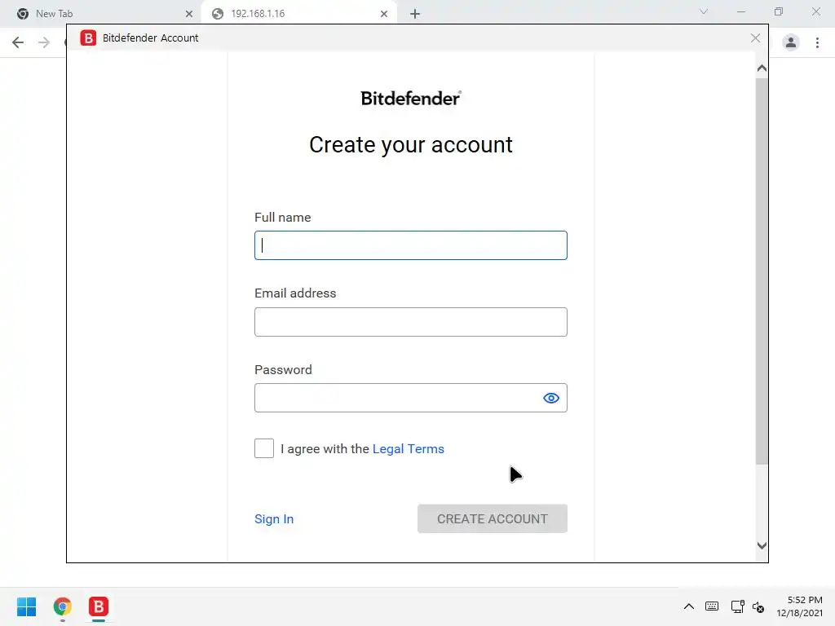Click the Full name input field
Image resolution: width=835 pixels, height=626 pixels.
click(411, 245)
